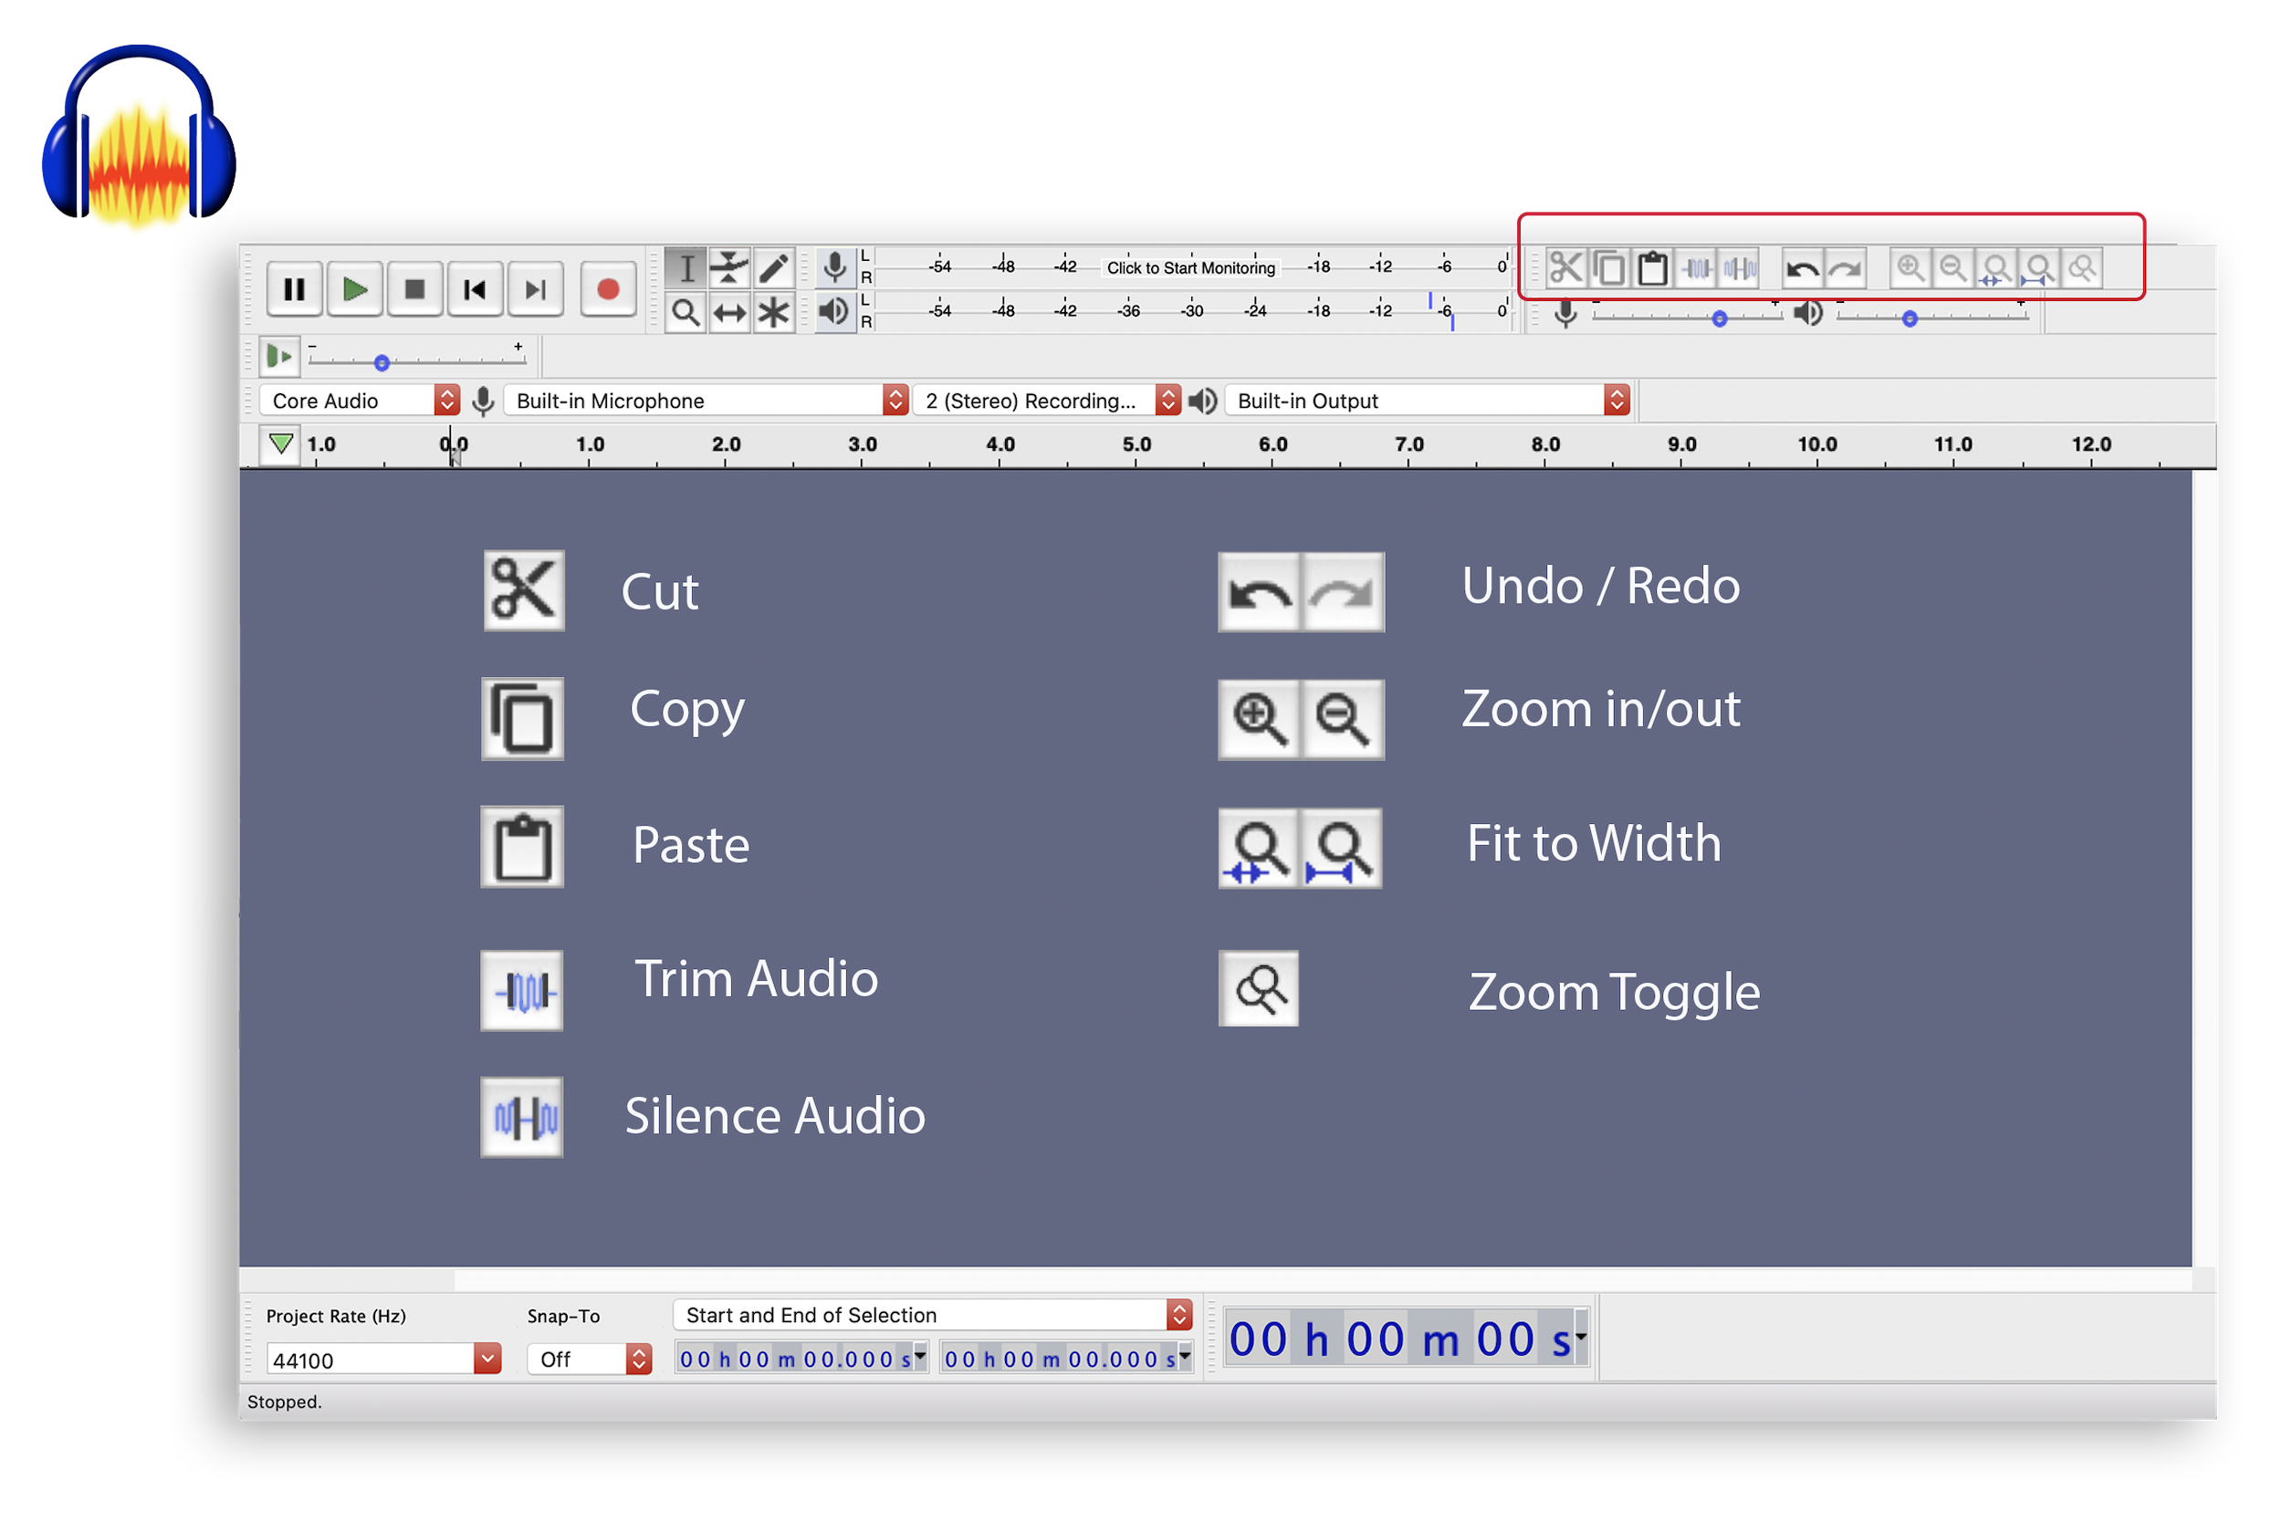Click the small Undo arrow in top edit toolbar
The image size is (2282, 1521).
(x=1804, y=267)
